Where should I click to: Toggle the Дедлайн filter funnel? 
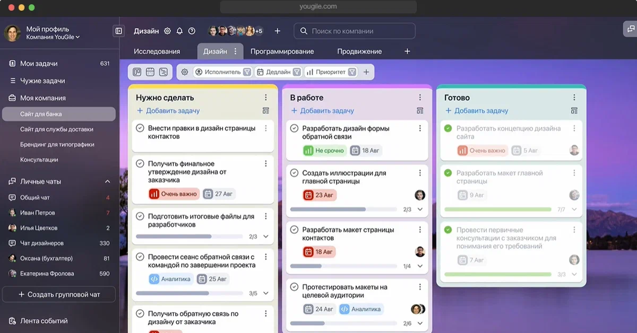click(296, 72)
